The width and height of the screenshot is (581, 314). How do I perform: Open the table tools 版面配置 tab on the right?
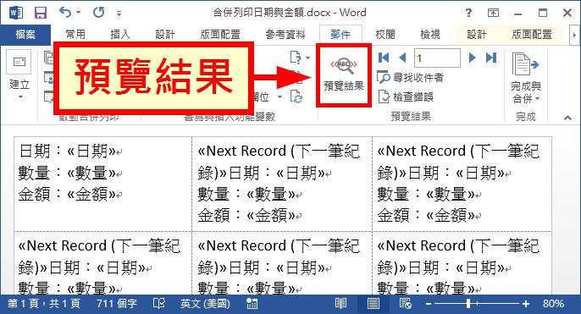tap(532, 35)
